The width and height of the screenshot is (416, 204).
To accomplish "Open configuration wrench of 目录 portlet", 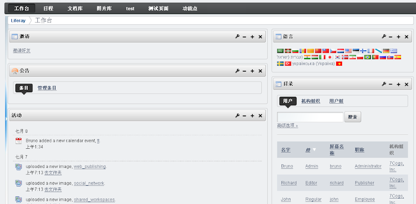I will [x=384, y=84].
